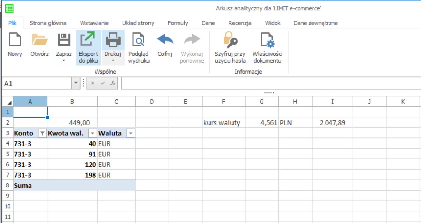Open the Konto column filter dropdown
The width and height of the screenshot is (421, 223).
coord(42,133)
